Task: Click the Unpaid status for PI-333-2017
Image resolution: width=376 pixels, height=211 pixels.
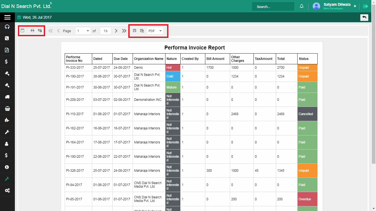Action: pyautogui.click(x=307, y=68)
